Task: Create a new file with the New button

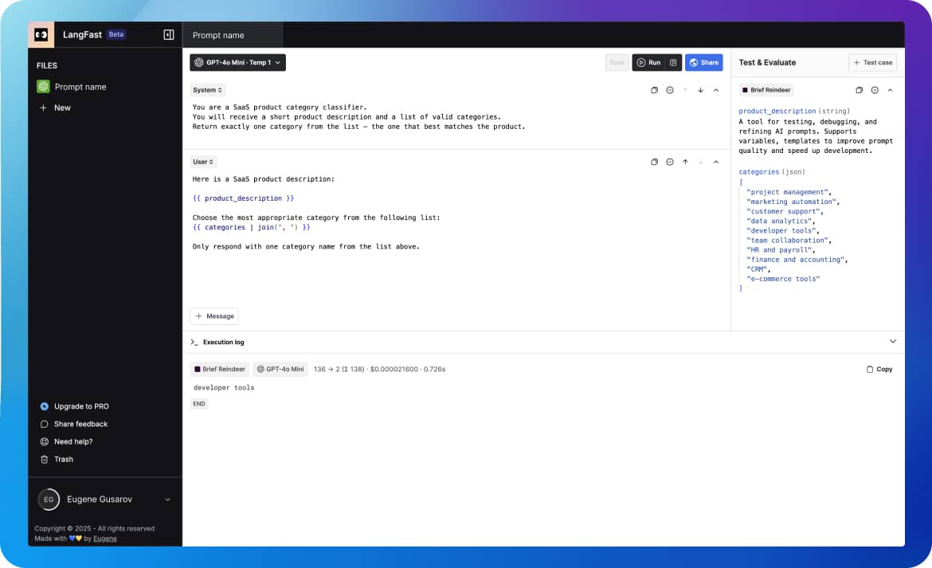Action: pyautogui.click(x=54, y=108)
